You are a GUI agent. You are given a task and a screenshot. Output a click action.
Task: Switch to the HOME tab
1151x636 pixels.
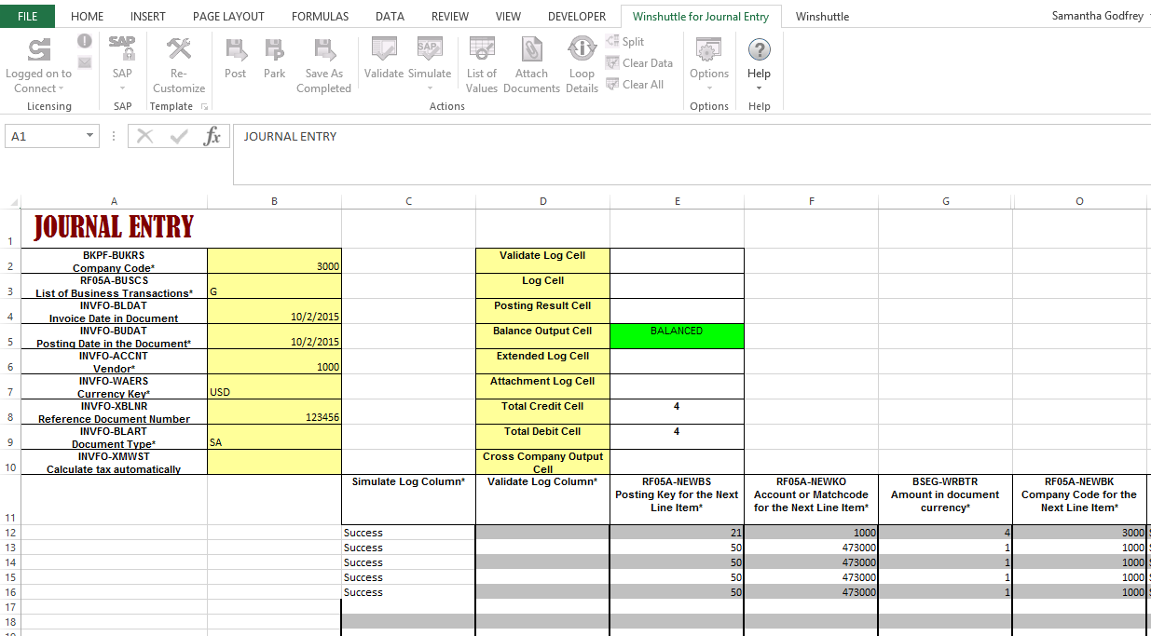pos(88,16)
